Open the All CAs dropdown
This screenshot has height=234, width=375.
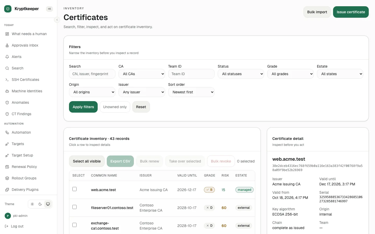pos(142,74)
